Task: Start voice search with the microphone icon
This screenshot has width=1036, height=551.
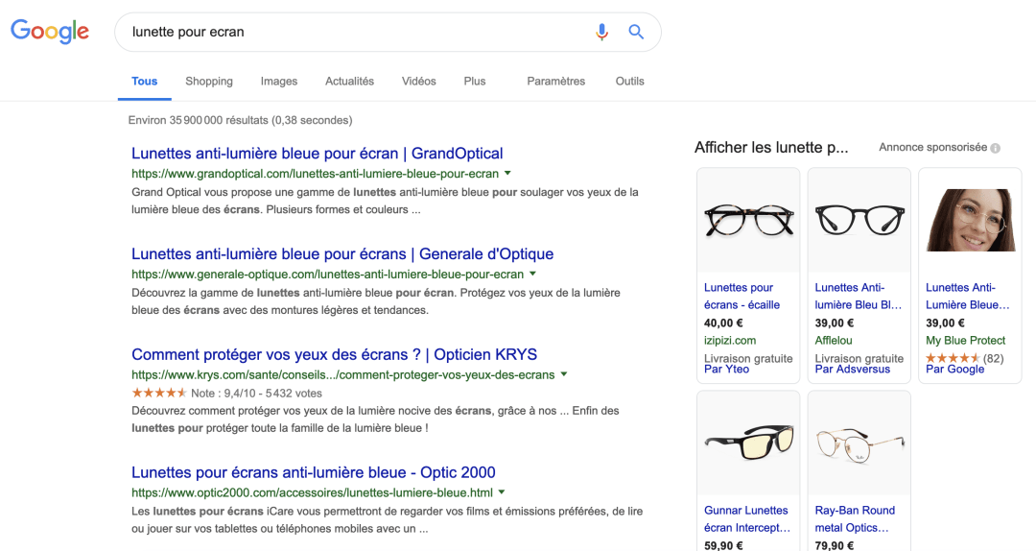Action: [x=601, y=32]
